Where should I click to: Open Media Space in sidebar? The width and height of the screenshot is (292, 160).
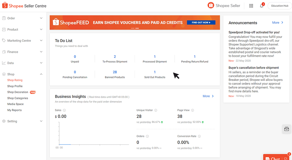[x=15, y=104]
